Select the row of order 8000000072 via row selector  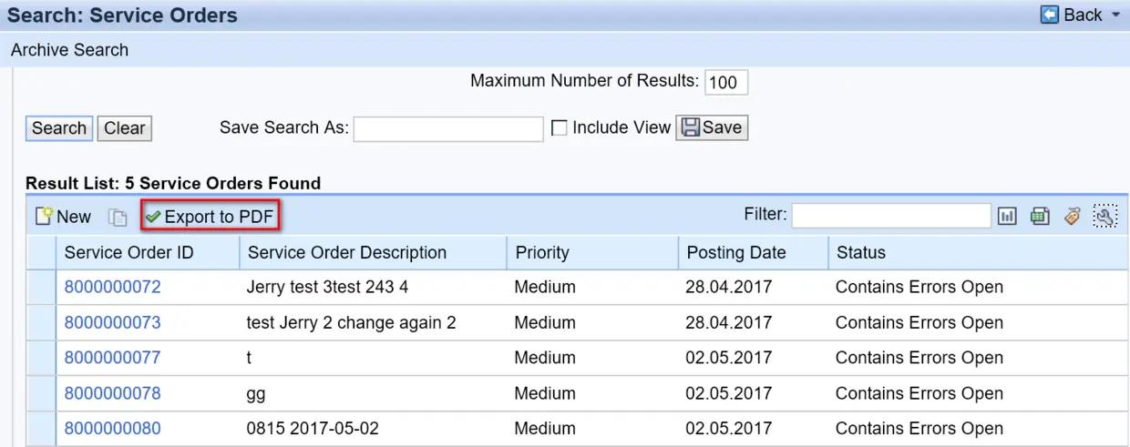(x=41, y=288)
